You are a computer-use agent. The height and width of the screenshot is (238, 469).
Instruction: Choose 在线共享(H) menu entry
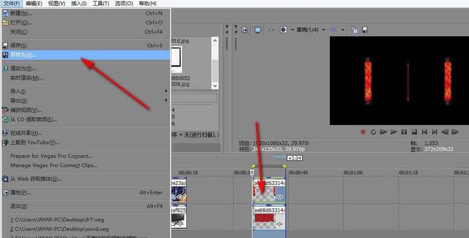click(x=86, y=133)
